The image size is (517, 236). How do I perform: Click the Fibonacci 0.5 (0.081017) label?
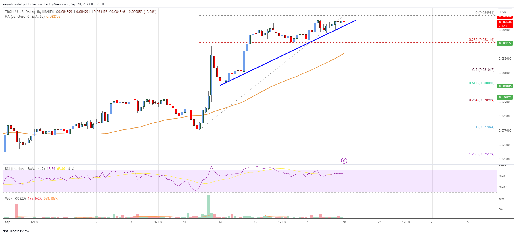483,70
